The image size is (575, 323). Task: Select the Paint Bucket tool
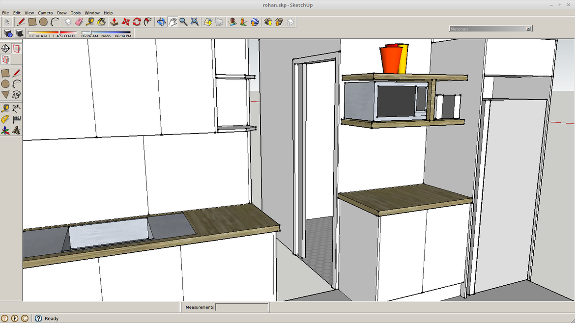(101, 22)
